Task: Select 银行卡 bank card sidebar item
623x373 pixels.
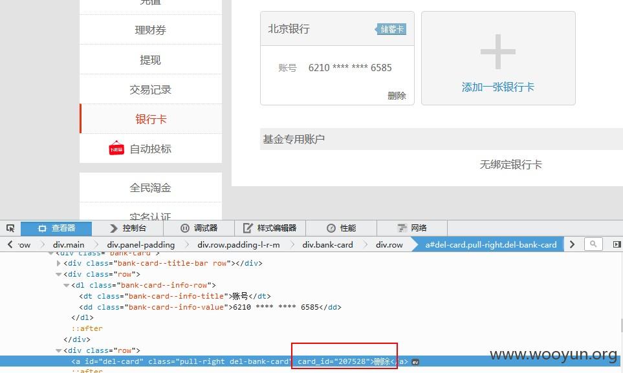Action: 151,119
